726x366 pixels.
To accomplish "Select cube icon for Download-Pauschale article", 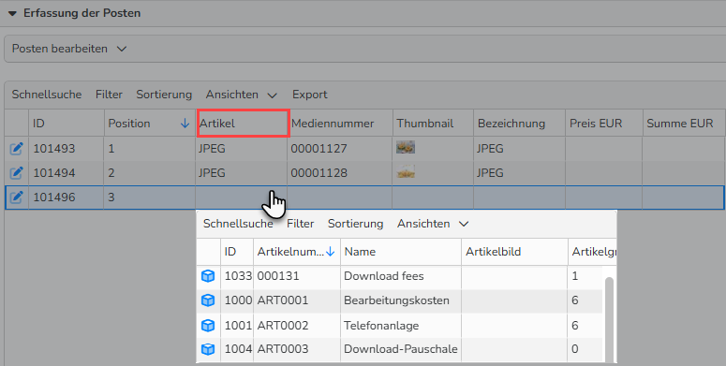I will click(208, 349).
